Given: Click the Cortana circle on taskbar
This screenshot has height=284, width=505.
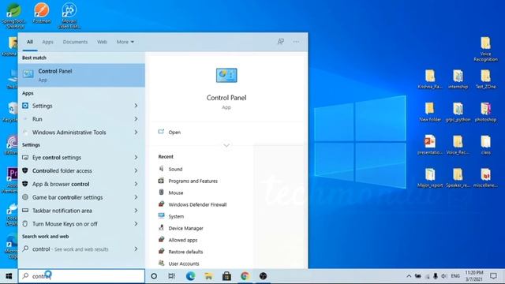Looking at the screenshot, I should pyautogui.click(x=154, y=276).
